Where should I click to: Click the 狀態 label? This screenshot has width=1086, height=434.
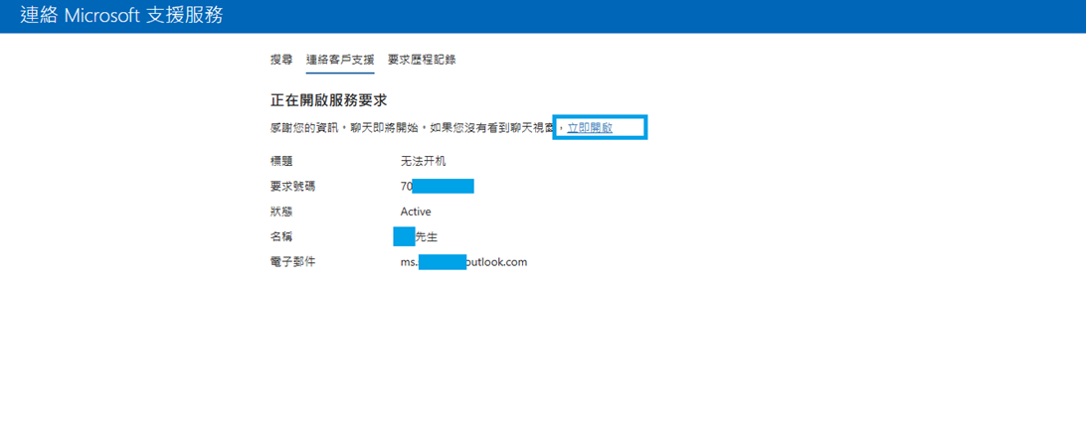(x=281, y=212)
